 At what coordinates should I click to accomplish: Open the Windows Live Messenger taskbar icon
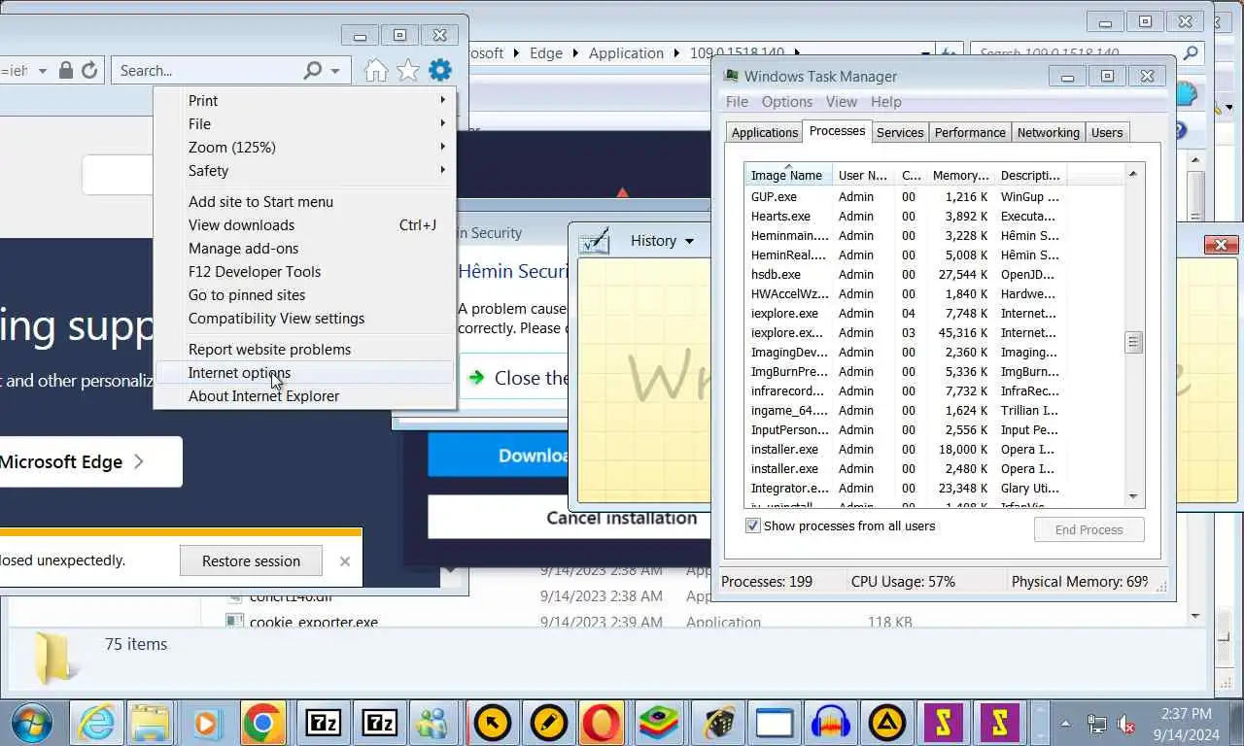[x=432, y=723]
